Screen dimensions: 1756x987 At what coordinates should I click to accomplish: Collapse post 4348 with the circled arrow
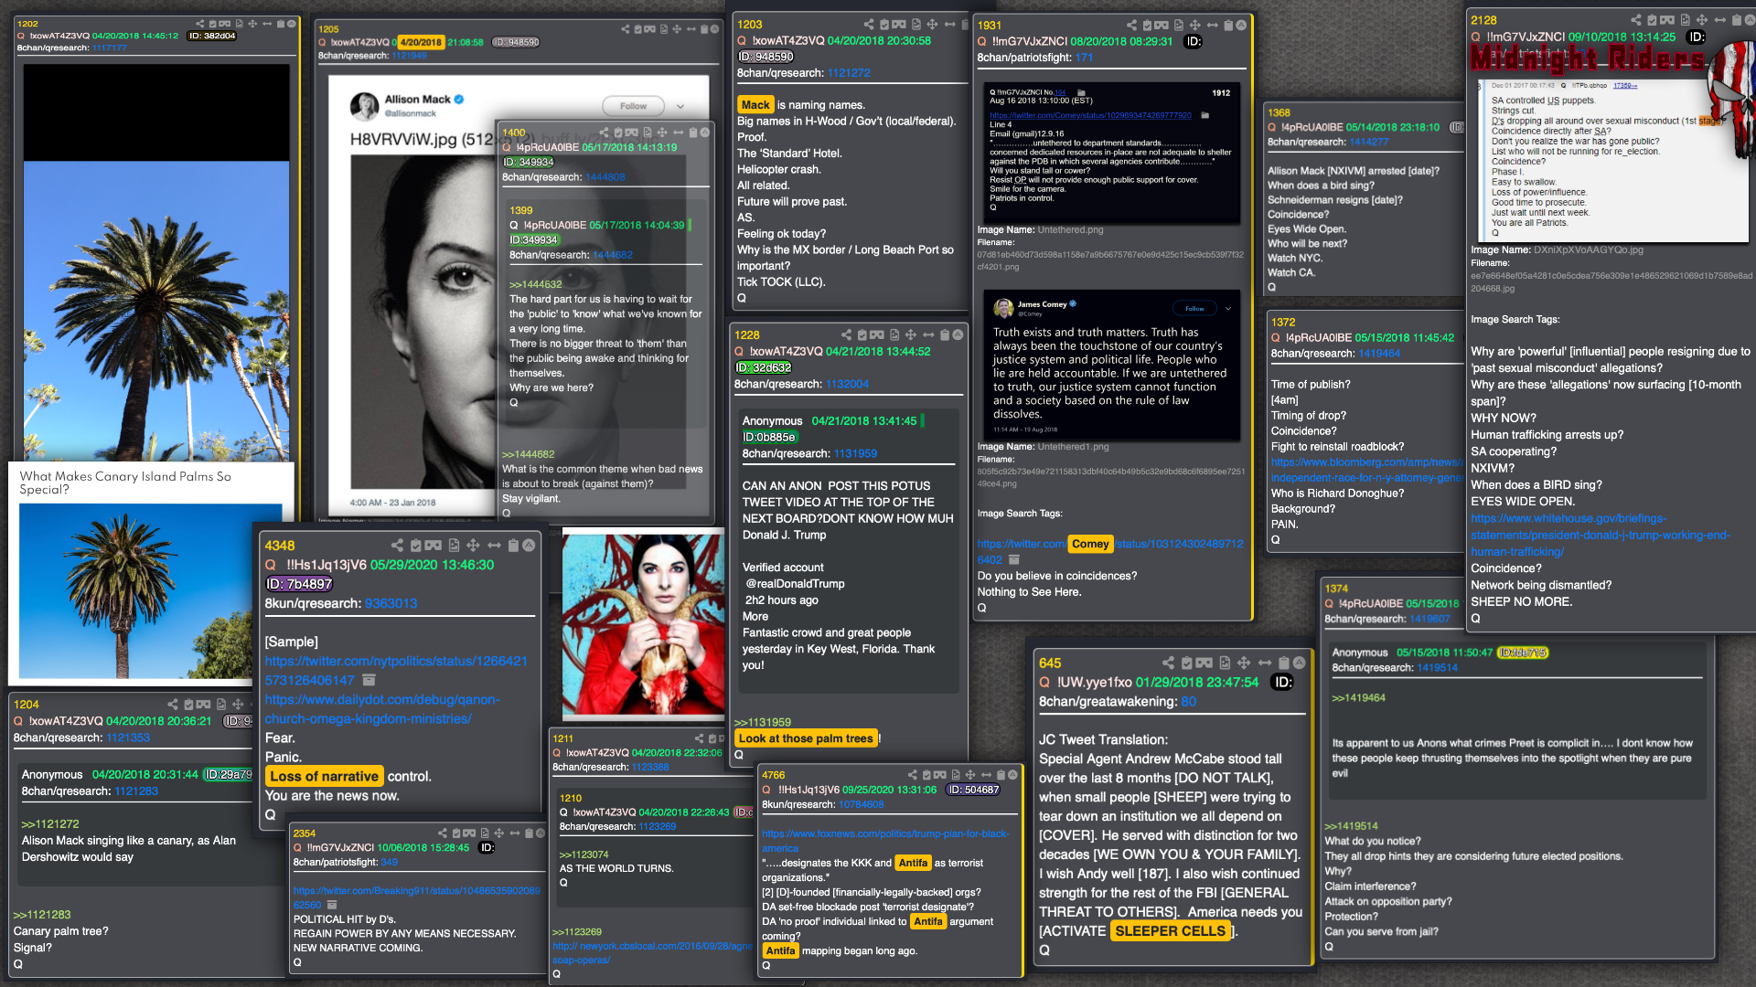pos(530,546)
